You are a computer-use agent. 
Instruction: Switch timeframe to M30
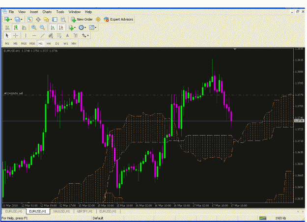[x=32, y=44]
